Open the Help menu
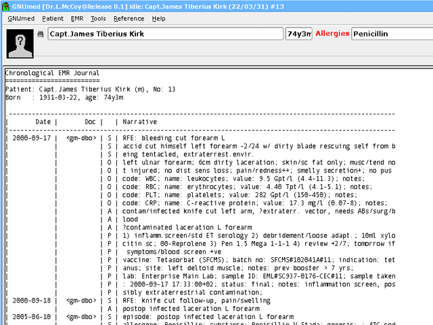This screenshot has height=325, width=433. coord(159,18)
